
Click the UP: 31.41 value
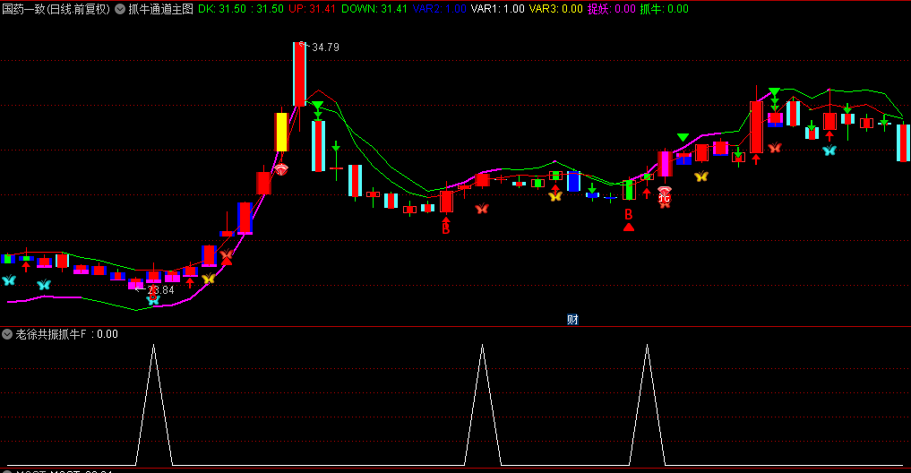[x=312, y=9]
